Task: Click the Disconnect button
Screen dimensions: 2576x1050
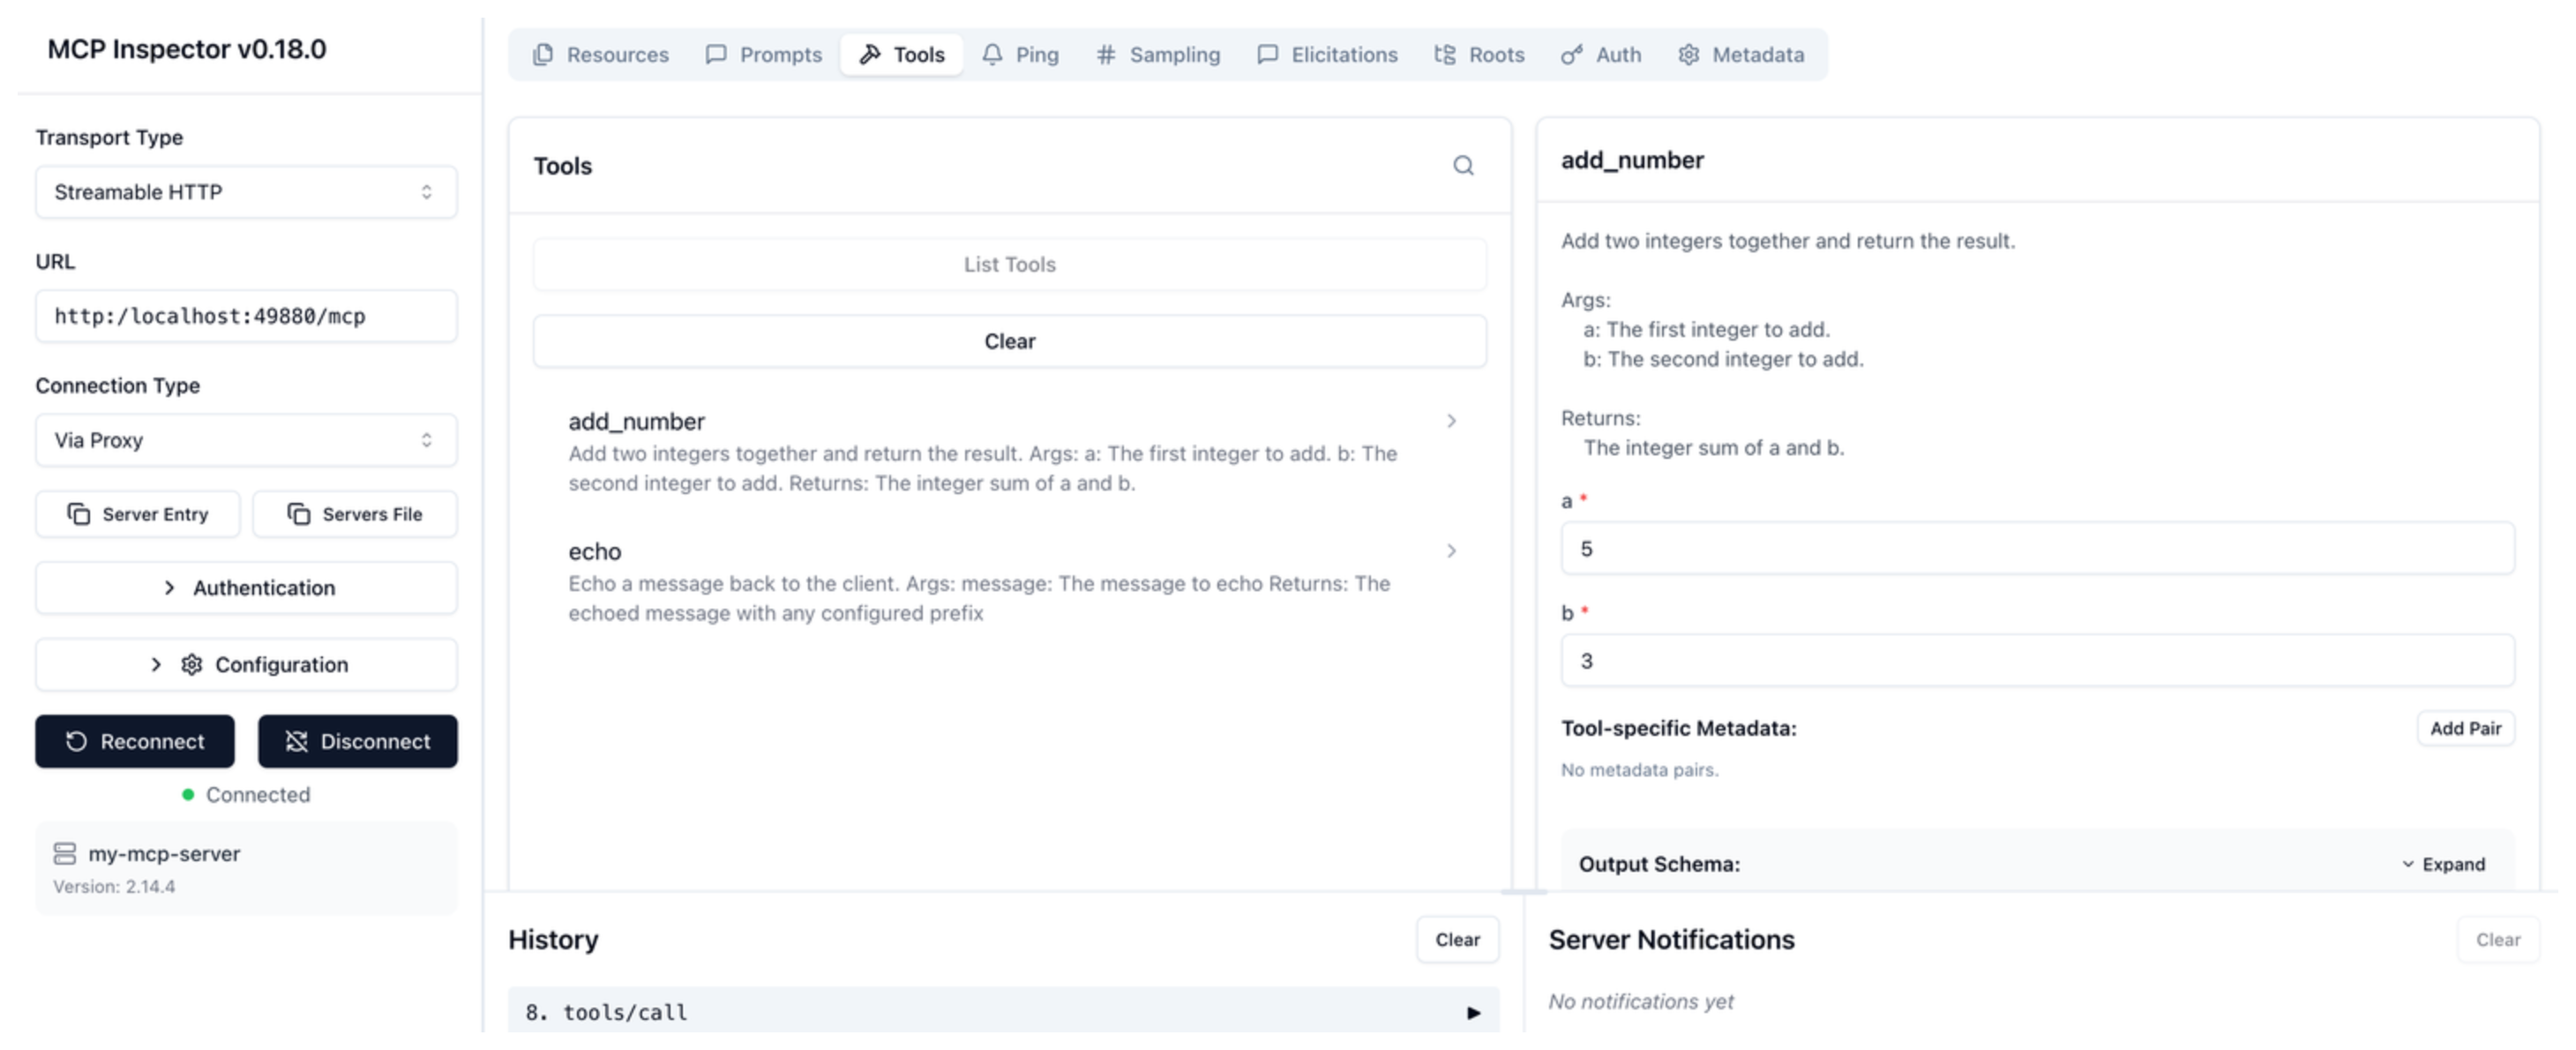Action: coord(357,741)
